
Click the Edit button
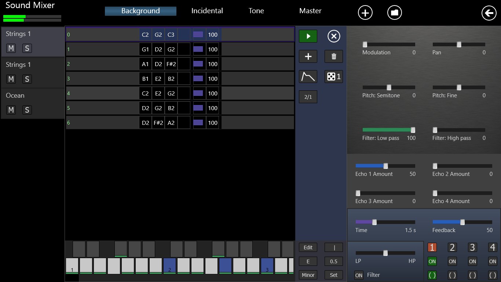point(308,247)
